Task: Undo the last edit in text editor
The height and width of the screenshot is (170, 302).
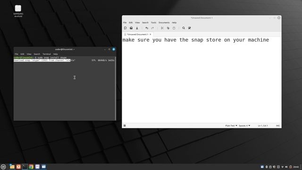Action: click(147, 28)
